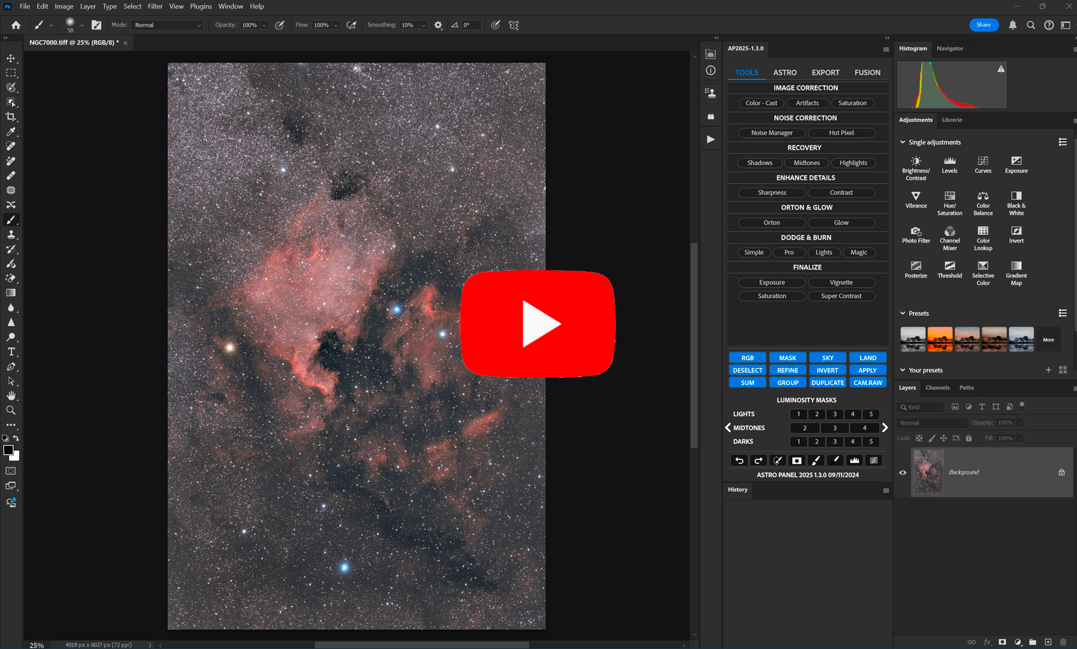Viewport: 1077px width, 649px height.
Task: Open Flow dropdown arrow
Action: click(336, 26)
